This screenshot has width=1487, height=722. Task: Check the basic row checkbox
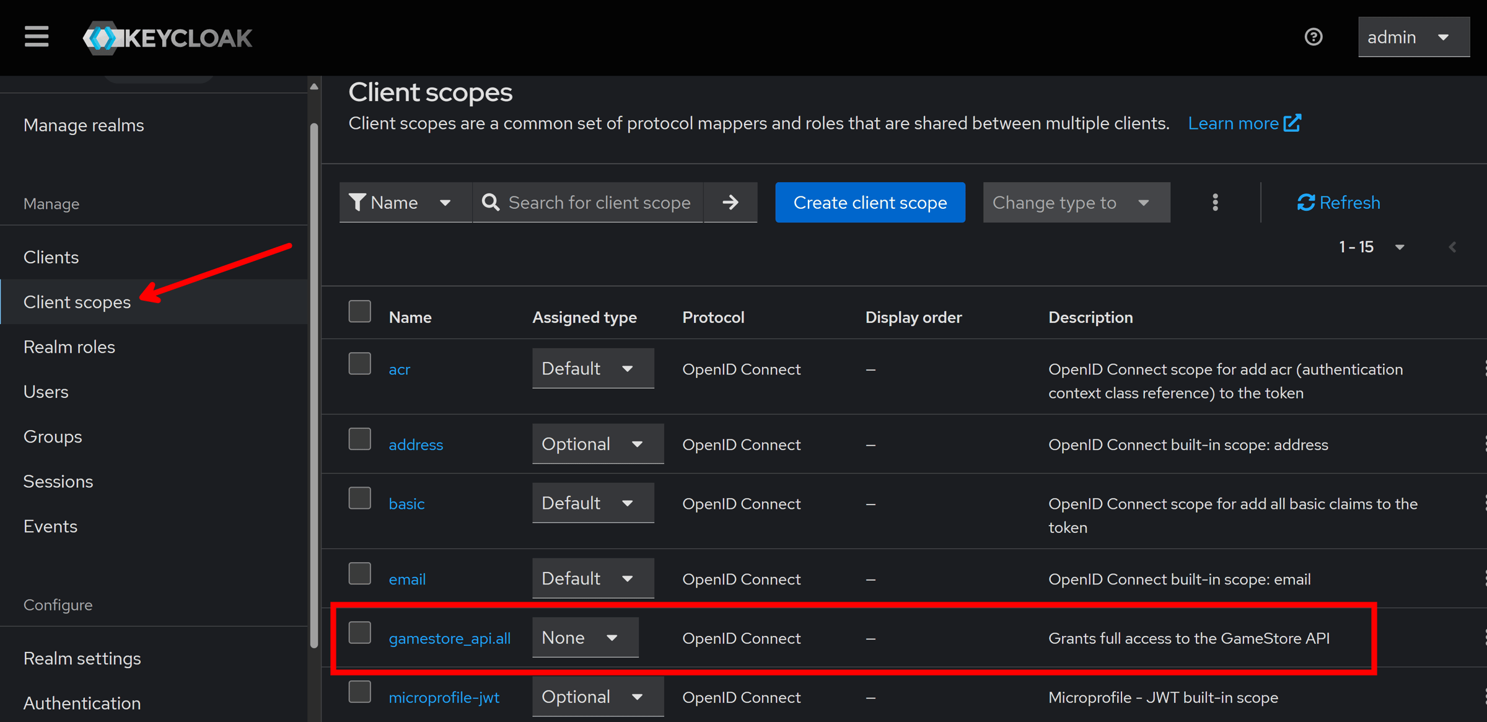pyautogui.click(x=359, y=498)
